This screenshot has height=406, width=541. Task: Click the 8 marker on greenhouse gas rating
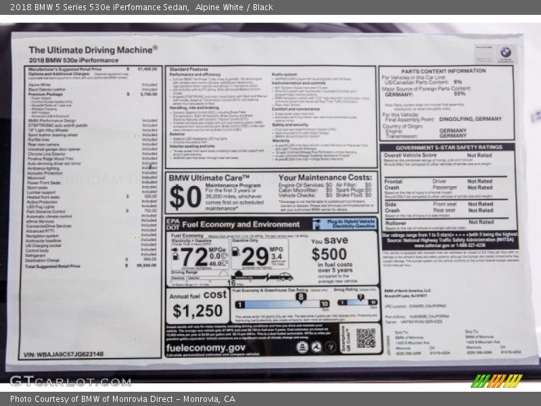point(301,297)
